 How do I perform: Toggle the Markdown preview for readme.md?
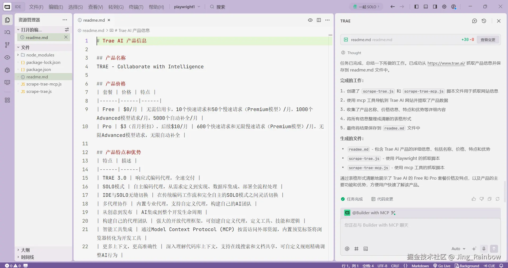[310, 20]
